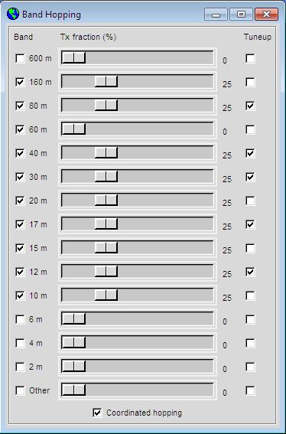Viewport: 286px width, 434px height.
Task: Enable the 600 m band checkbox
Action: [x=20, y=58]
